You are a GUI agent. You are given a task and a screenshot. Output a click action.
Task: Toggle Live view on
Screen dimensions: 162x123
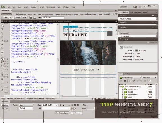tap(24, 17)
